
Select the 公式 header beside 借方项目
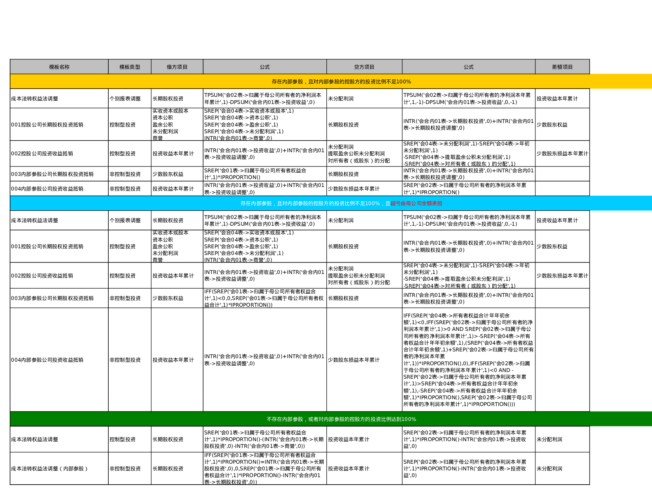pyautogui.click(x=265, y=67)
